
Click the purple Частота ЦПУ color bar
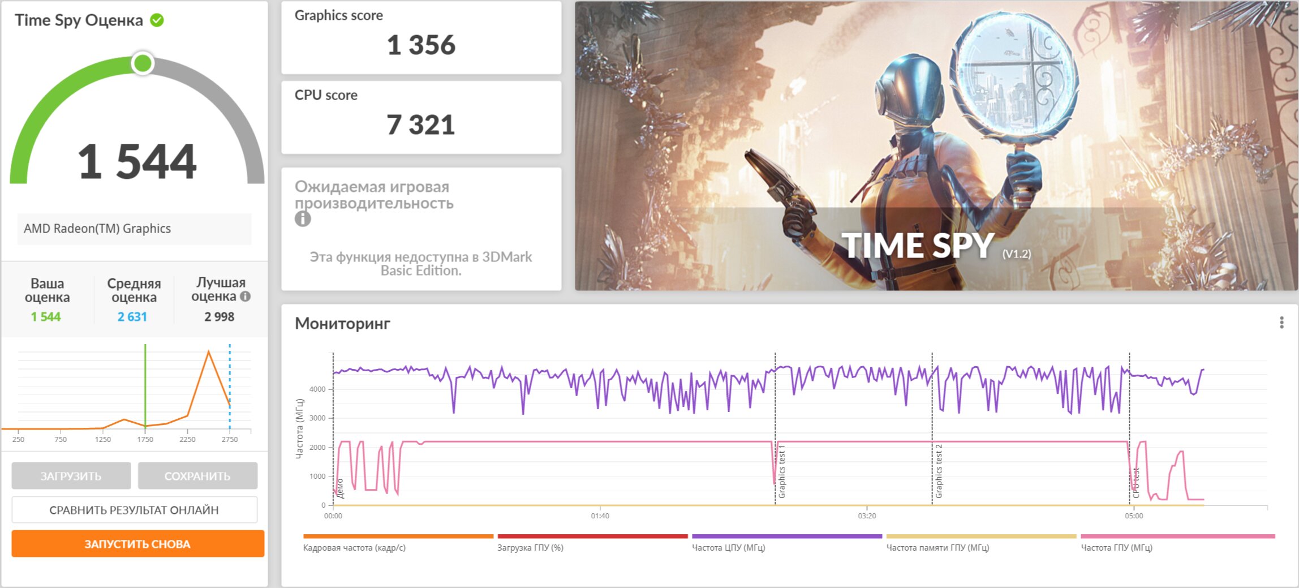(787, 536)
